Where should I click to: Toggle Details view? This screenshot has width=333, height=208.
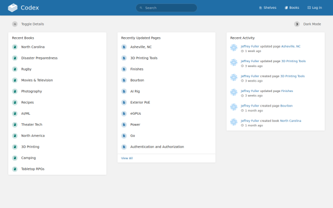tap(28, 24)
